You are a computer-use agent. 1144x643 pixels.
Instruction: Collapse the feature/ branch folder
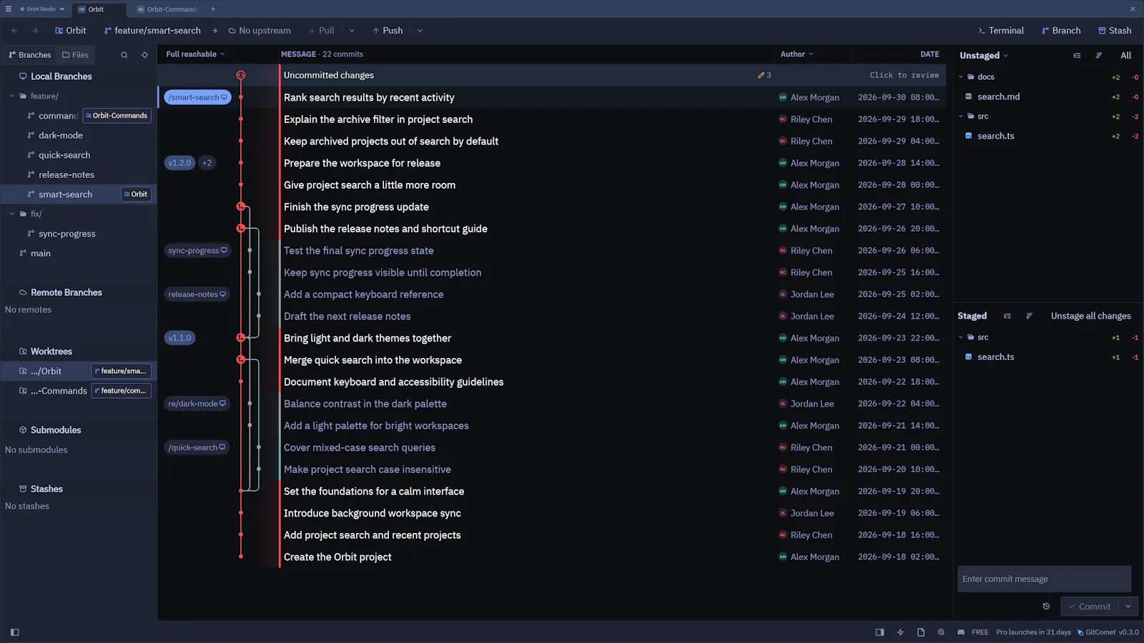tap(12, 96)
